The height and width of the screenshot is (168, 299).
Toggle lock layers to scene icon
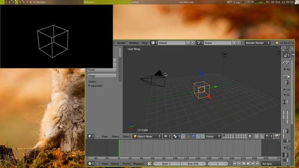coord(250,136)
